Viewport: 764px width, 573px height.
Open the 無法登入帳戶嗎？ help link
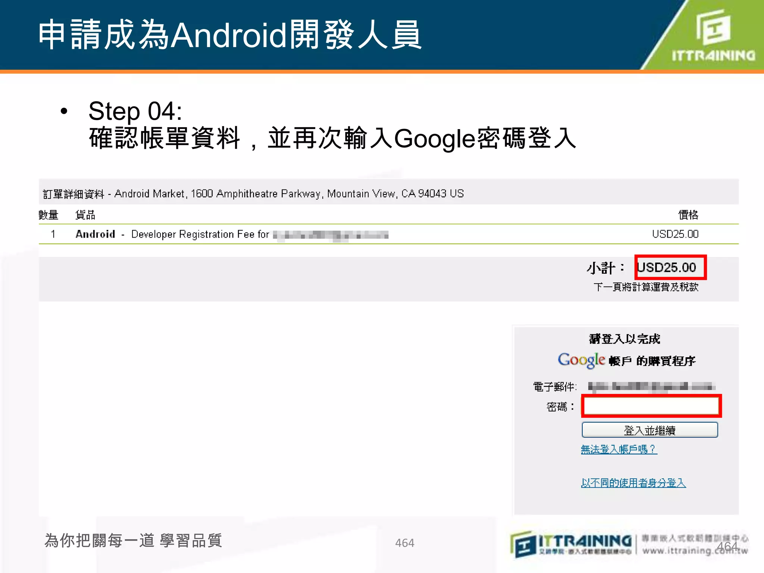tap(619, 449)
